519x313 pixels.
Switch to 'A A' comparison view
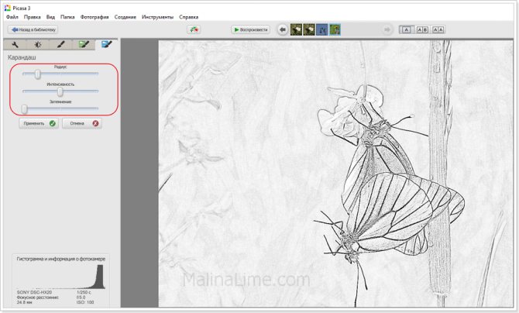coord(438,29)
